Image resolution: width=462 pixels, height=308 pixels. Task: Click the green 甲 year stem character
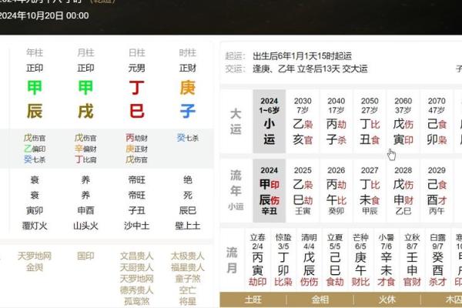click(x=35, y=88)
